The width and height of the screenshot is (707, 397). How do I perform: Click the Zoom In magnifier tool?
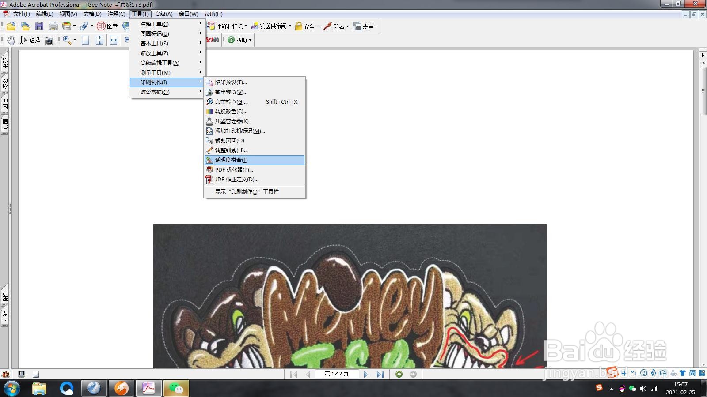coord(67,40)
